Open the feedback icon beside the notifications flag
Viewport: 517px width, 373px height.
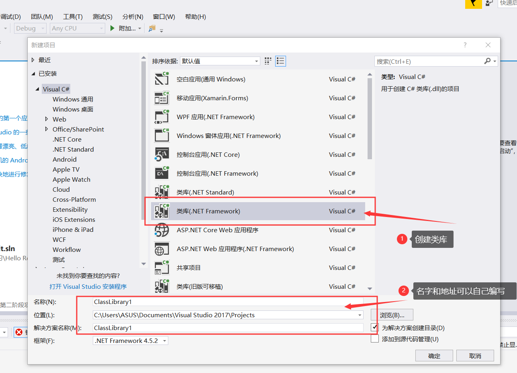coord(489,3)
